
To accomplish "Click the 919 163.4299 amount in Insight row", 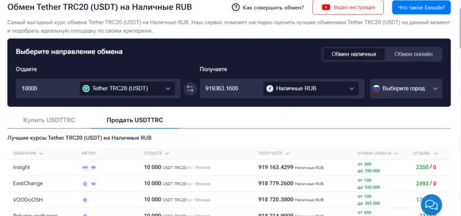I will pos(276,167).
